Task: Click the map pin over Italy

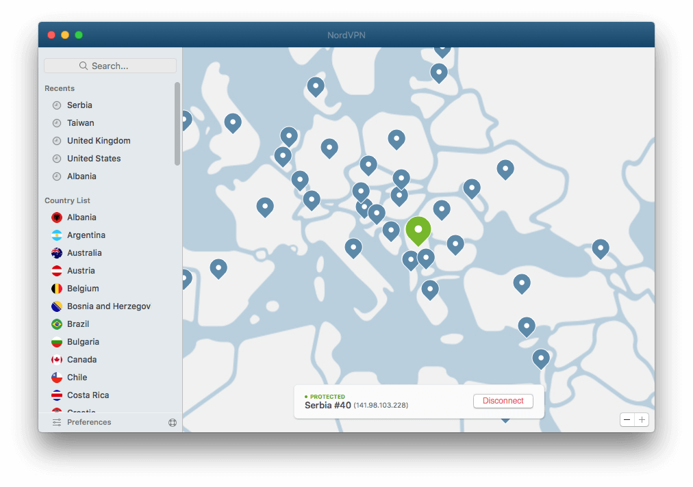Action: (x=353, y=248)
